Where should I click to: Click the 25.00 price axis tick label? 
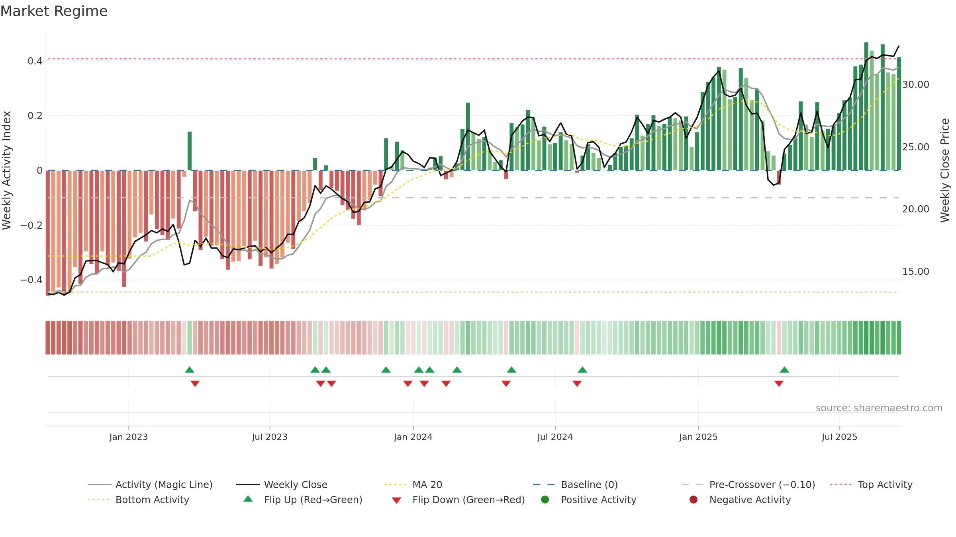point(916,147)
